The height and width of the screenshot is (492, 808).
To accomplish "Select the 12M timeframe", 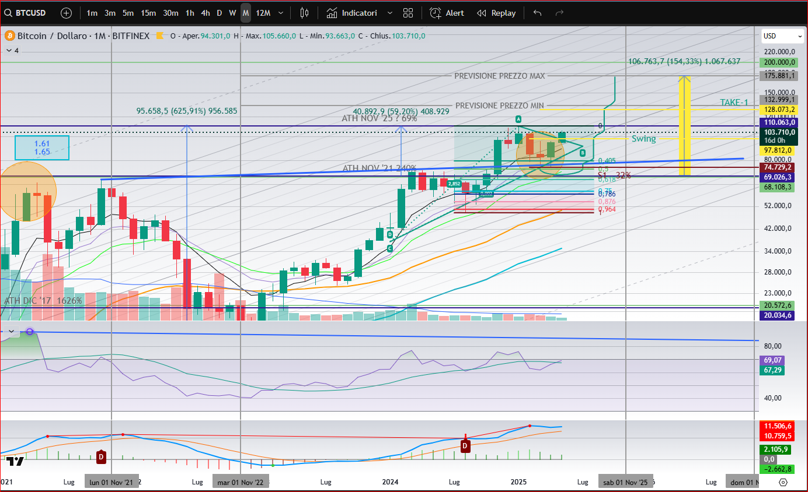I will tap(263, 13).
